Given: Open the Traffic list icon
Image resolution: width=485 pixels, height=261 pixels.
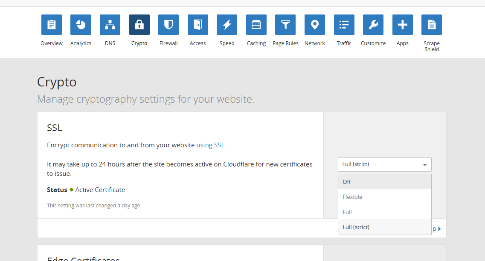Looking at the screenshot, I should tap(344, 25).
